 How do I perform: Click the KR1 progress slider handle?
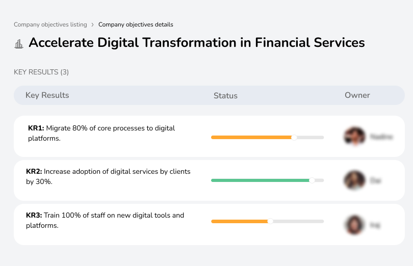[294, 138]
